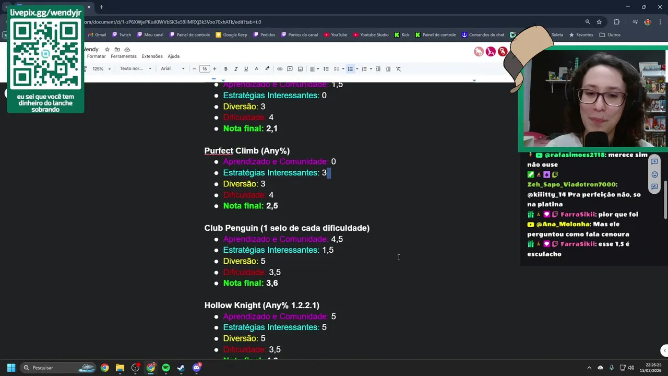
Task: Click the browser address bar URL
Action: pyautogui.click(x=172, y=22)
